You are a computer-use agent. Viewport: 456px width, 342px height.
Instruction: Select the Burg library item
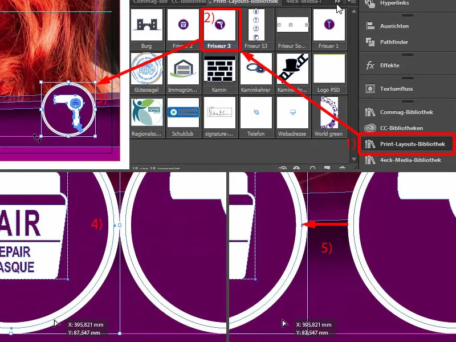(x=146, y=28)
